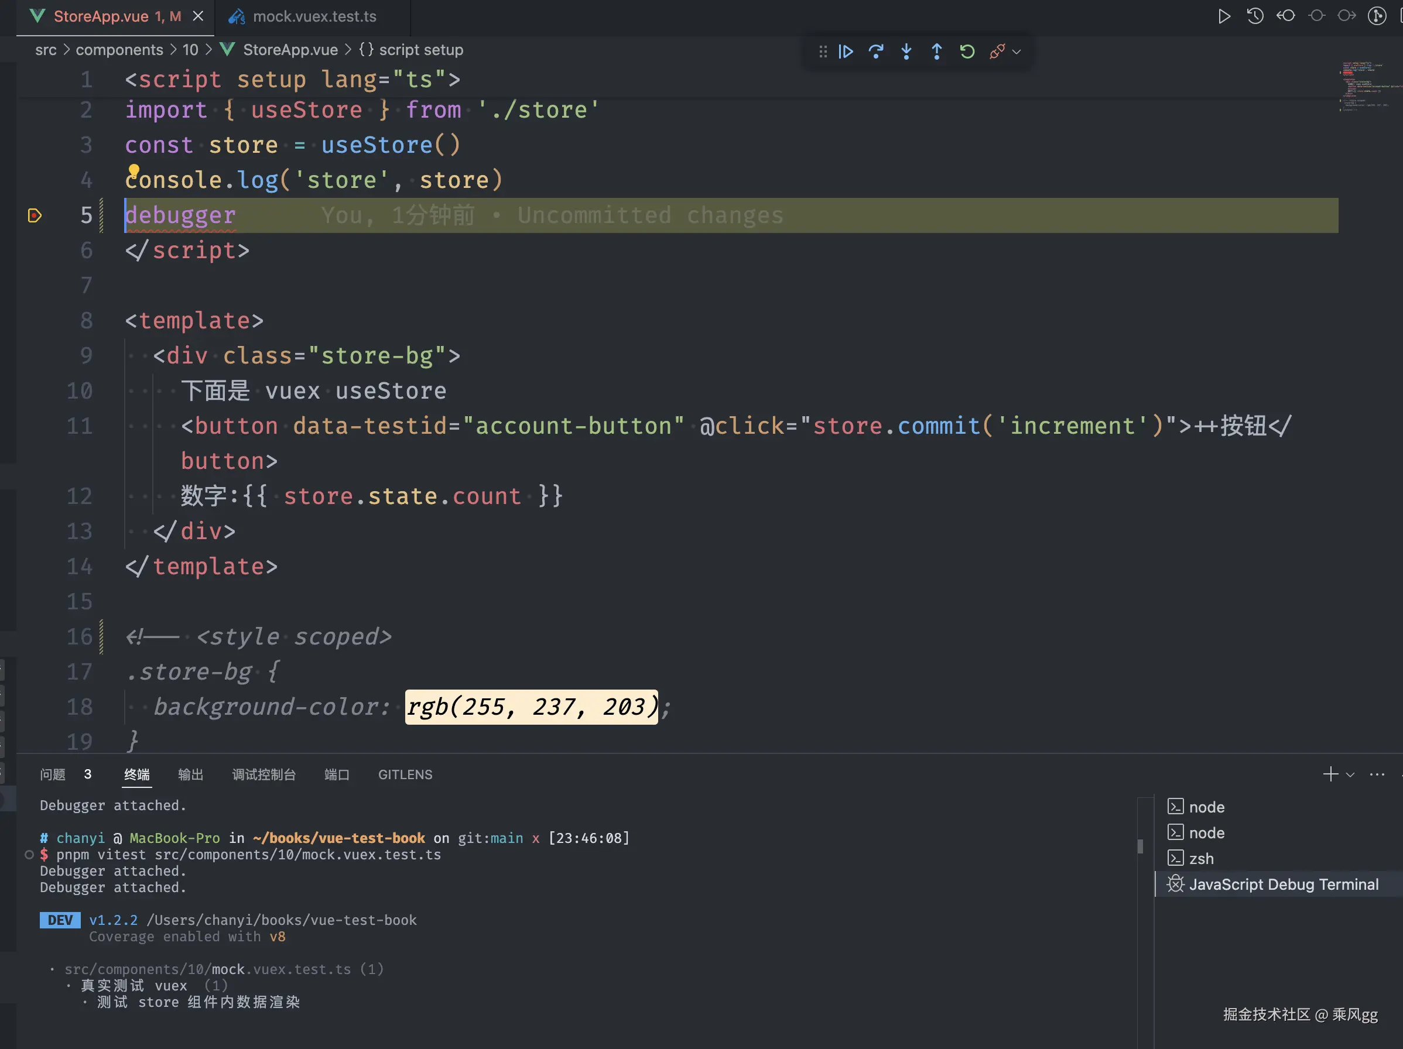This screenshot has height=1049, width=1403.
Task: Open the file history clock icon
Action: (x=1255, y=16)
